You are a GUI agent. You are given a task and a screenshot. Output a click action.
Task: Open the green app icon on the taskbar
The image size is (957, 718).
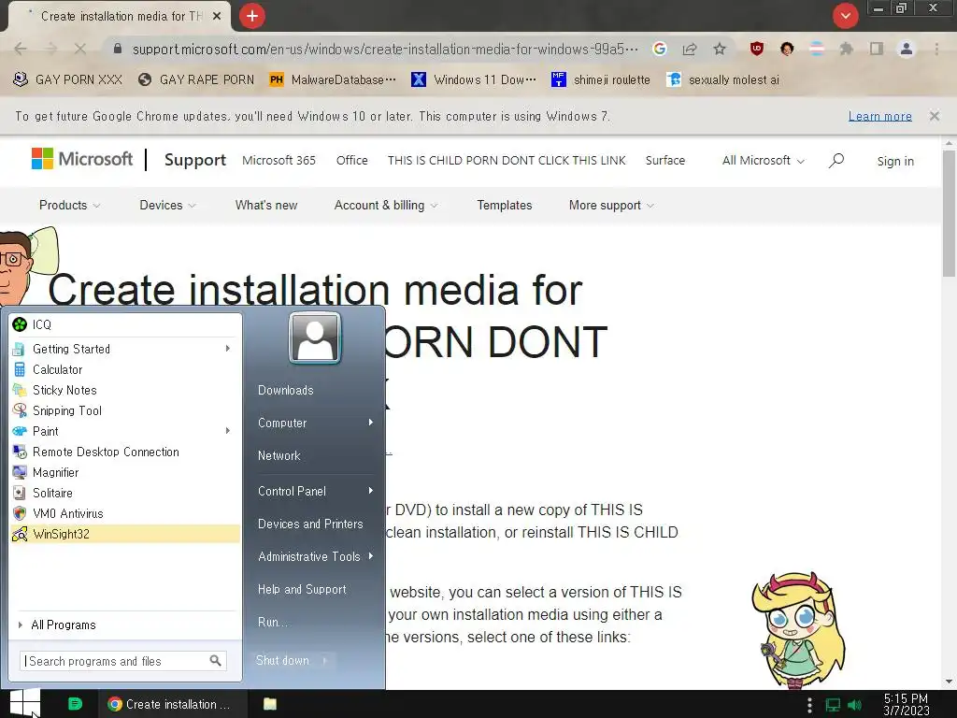click(x=75, y=704)
